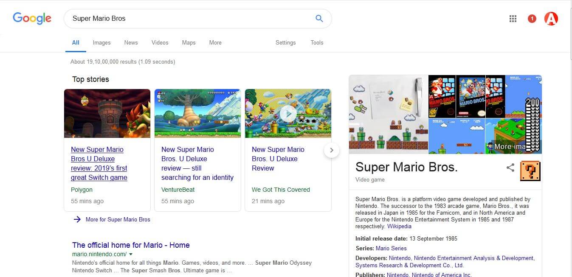Viewport: 572px width, 277px height.
Task: Click arrow beside More for Super Mario Bros
Action: [77, 219]
